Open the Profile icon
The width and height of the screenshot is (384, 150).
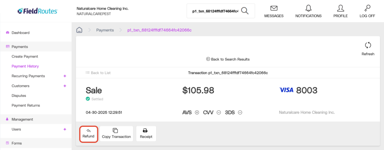[340, 8]
